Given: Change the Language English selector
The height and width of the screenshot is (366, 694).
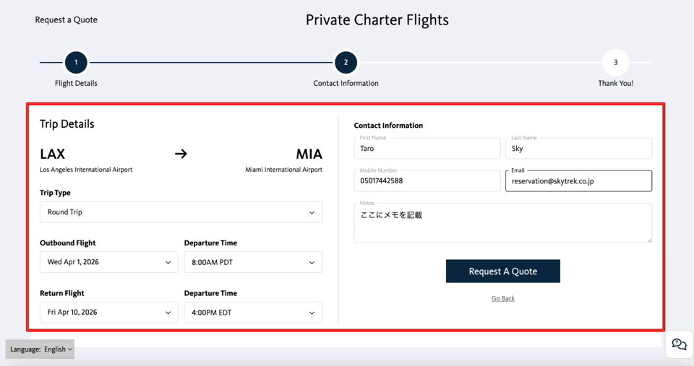Looking at the screenshot, I should [40, 349].
